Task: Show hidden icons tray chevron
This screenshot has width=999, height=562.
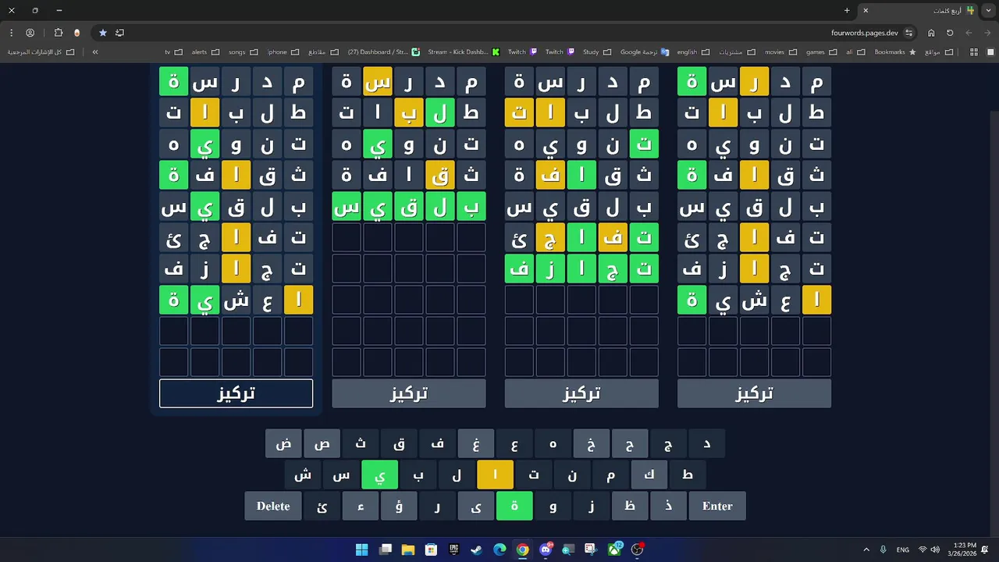Action: pos(866,550)
